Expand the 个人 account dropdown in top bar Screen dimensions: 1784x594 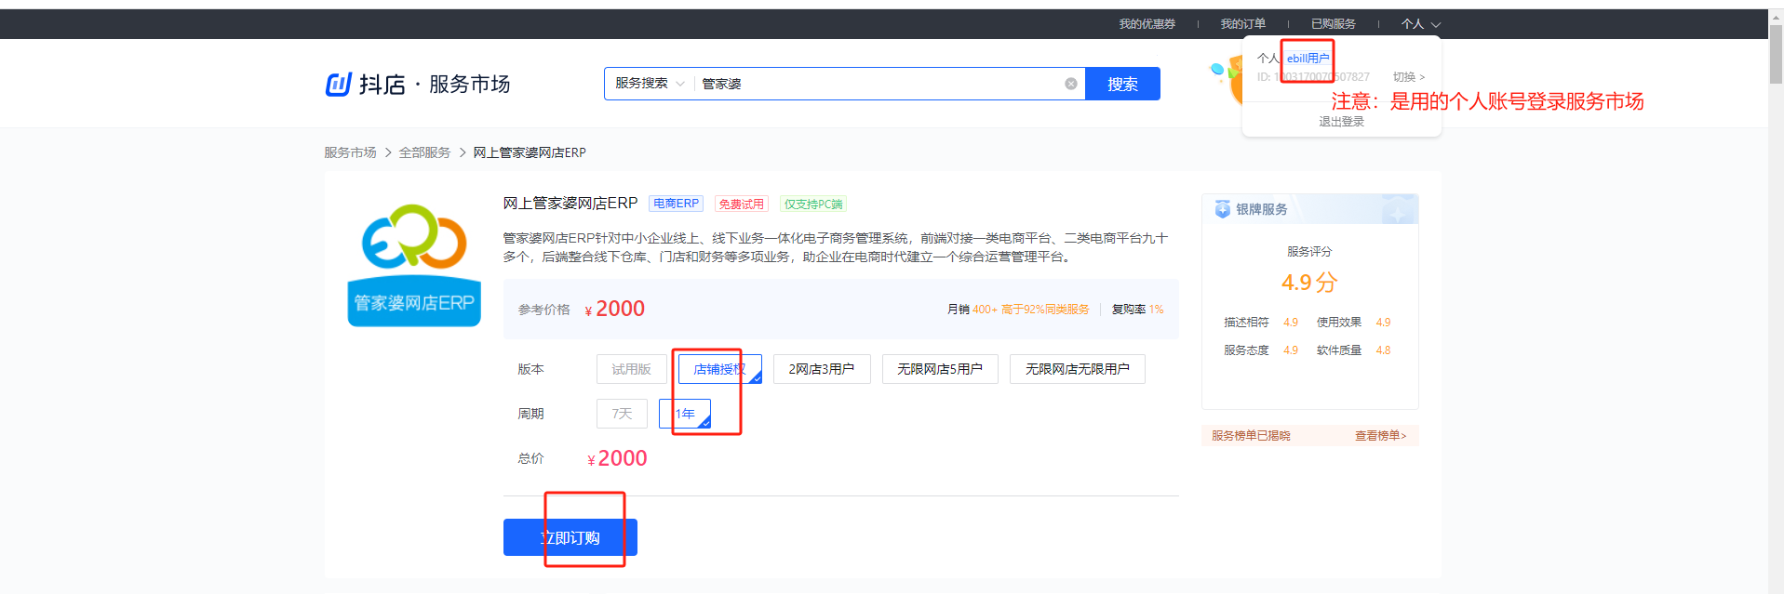[x=1420, y=24]
